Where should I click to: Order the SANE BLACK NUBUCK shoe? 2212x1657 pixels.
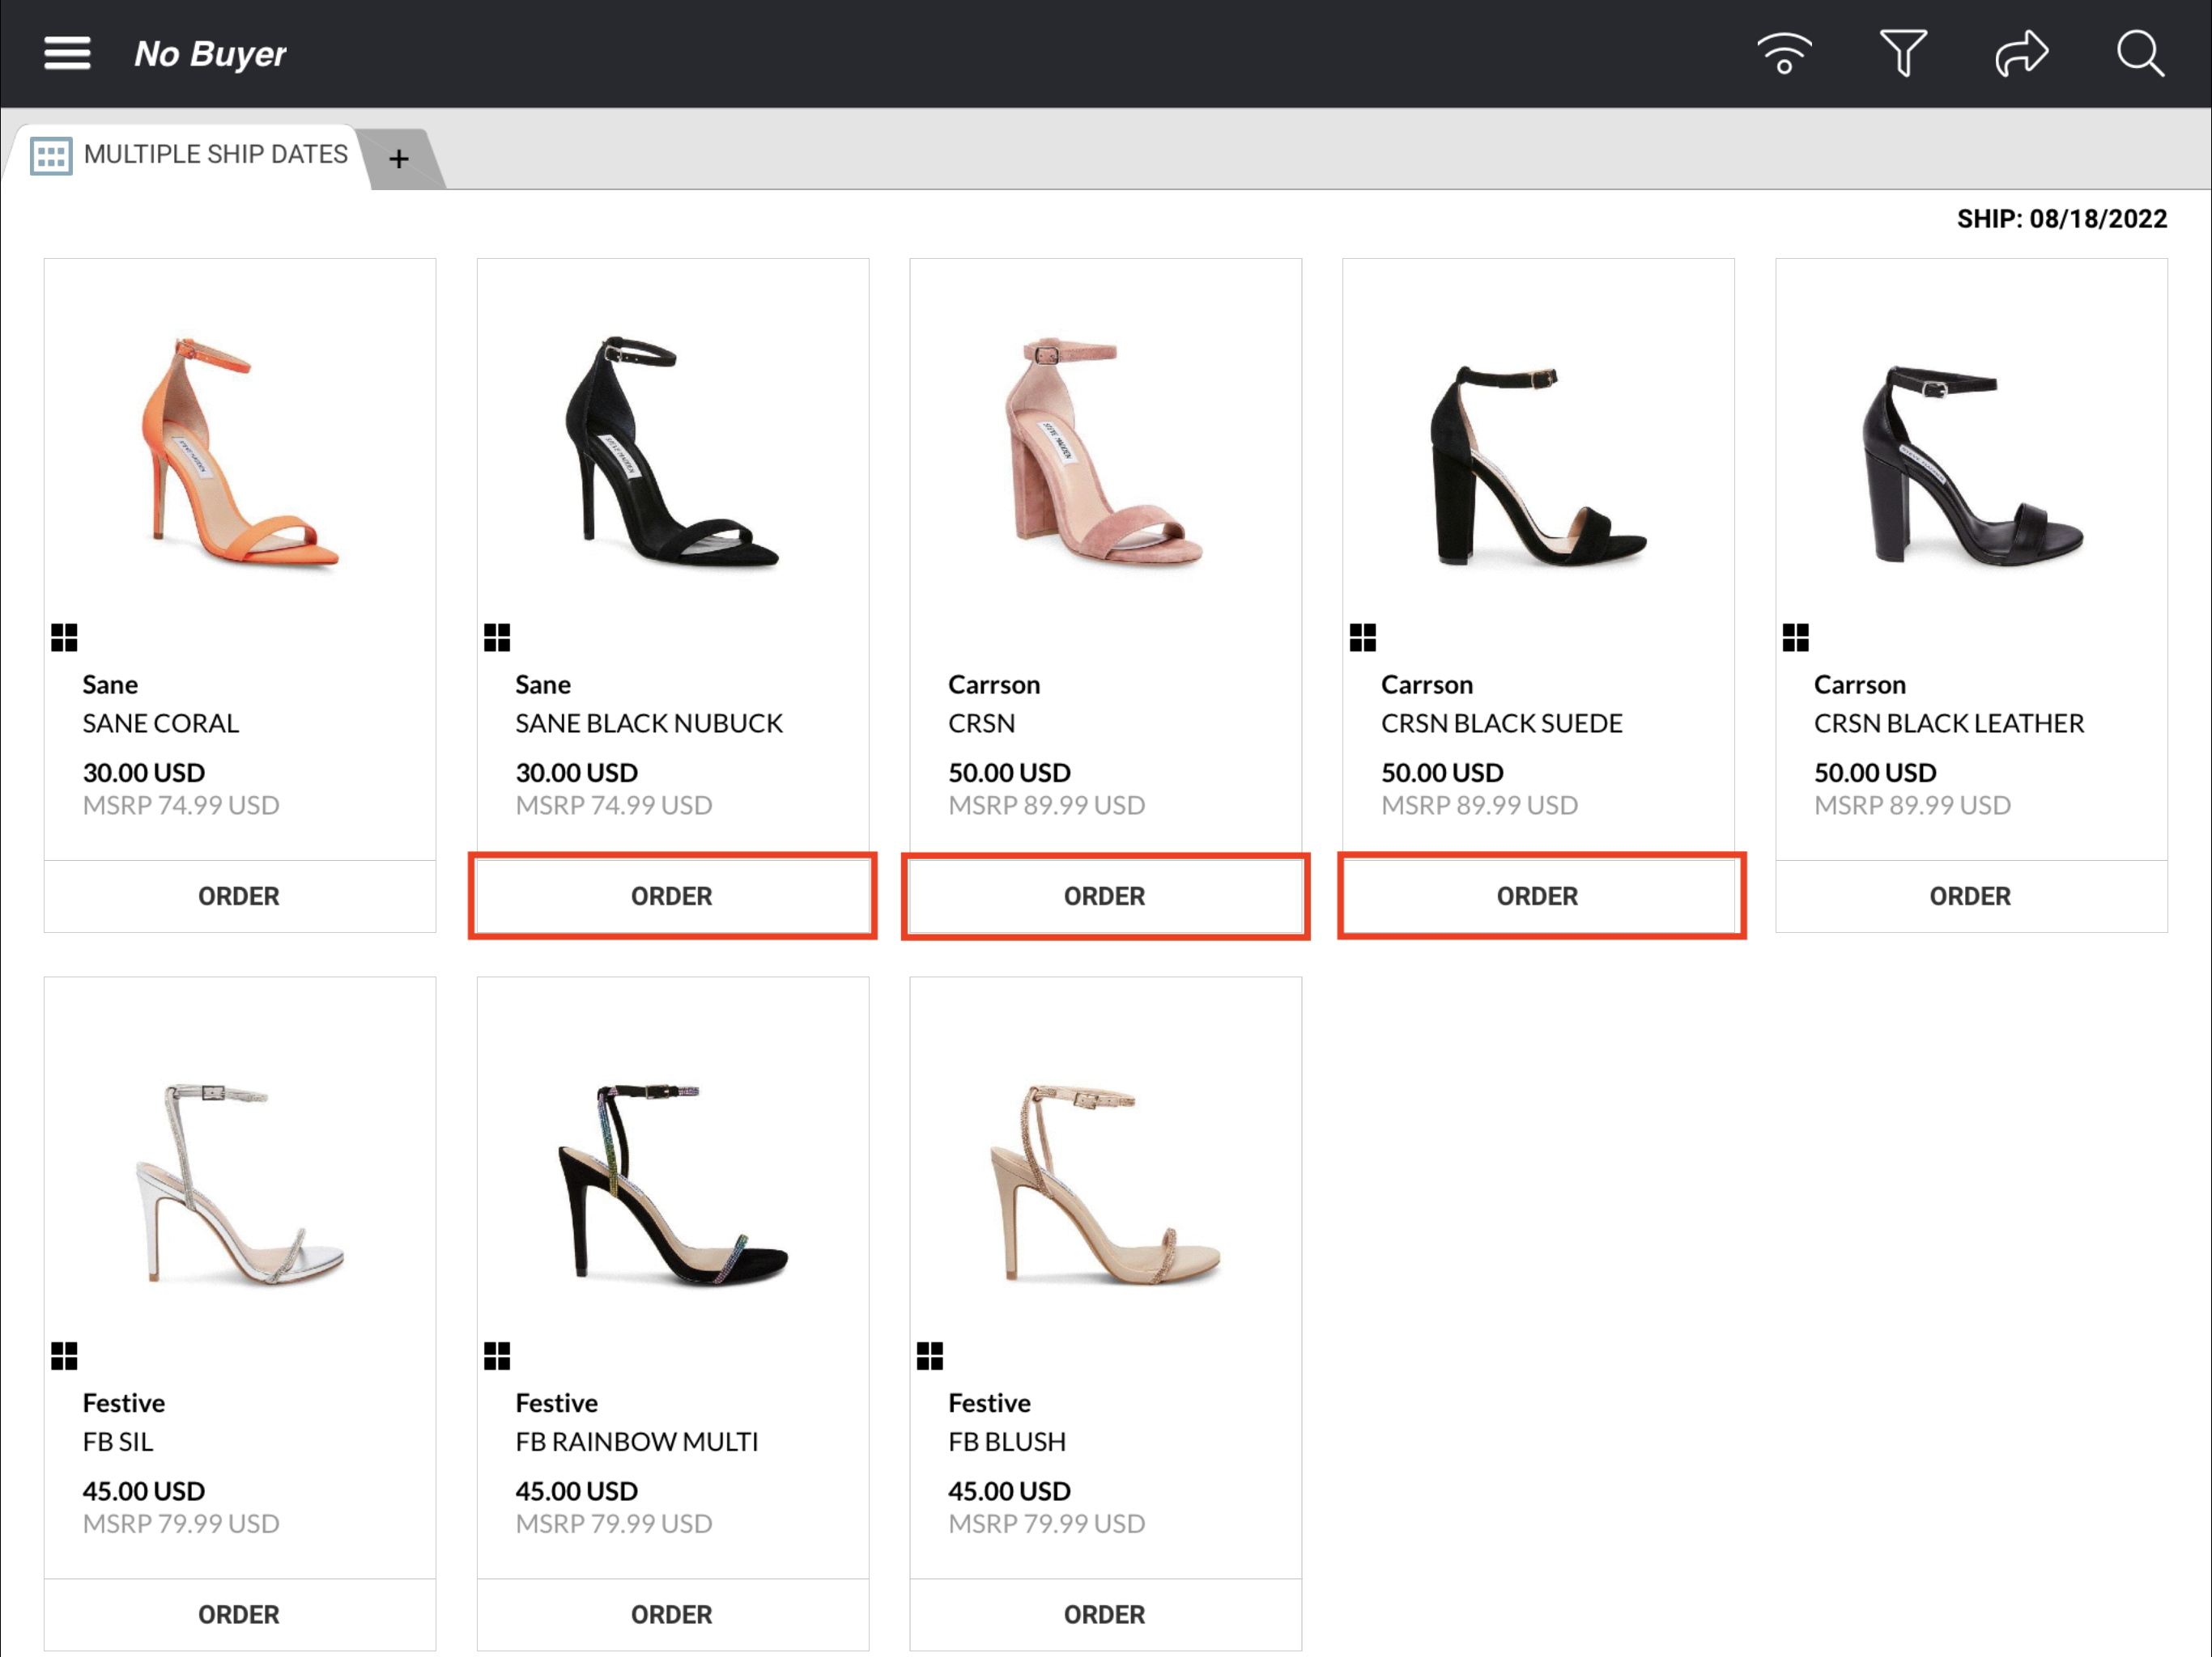672,896
